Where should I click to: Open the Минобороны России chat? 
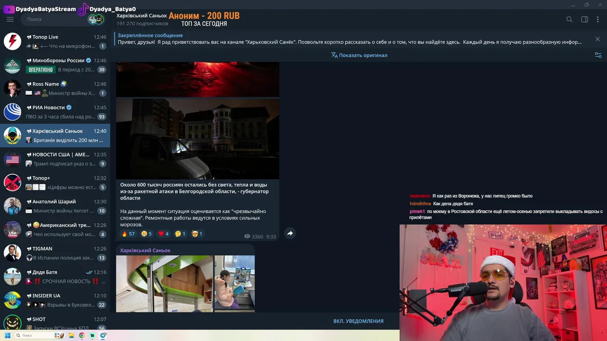pyautogui.click(x=55, y=65)
